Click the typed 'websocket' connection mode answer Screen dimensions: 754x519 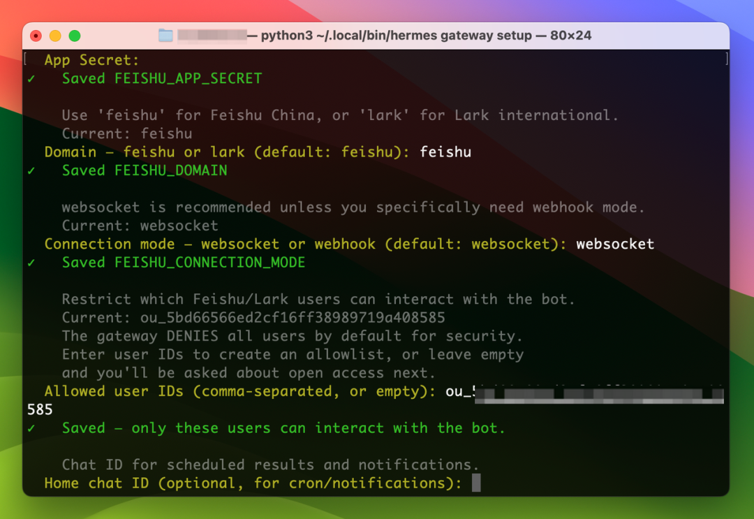(x=615, y=244)
